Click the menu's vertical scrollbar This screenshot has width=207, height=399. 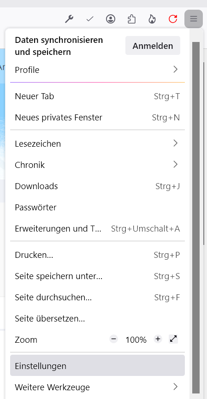(196, 218)
